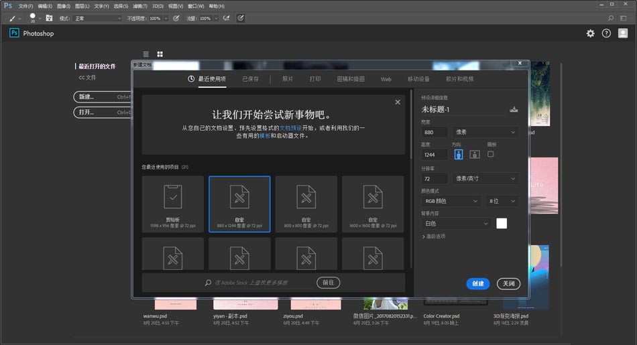The height and width of the screenshot is (345, 637).
Task: Open the RGB 颜色 color mode dropdown
Action: click(451, 201)
